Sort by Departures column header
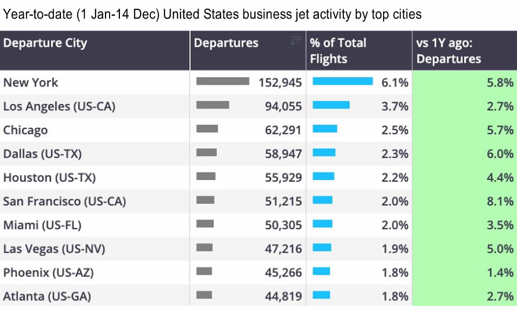 pos(226,43)
